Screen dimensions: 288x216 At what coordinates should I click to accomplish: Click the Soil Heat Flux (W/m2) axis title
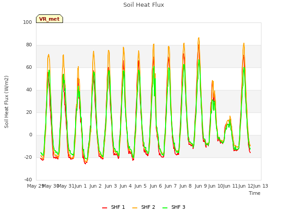[x=6, y=102]
